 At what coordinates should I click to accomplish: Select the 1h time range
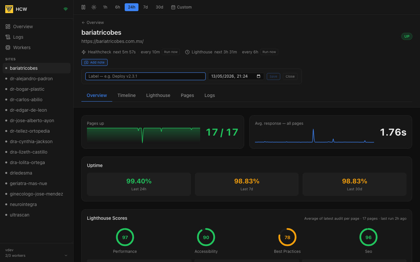pos(105,7)
